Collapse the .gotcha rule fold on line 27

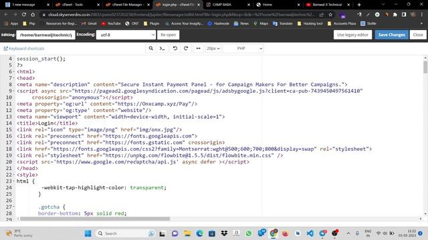point(13,207)
